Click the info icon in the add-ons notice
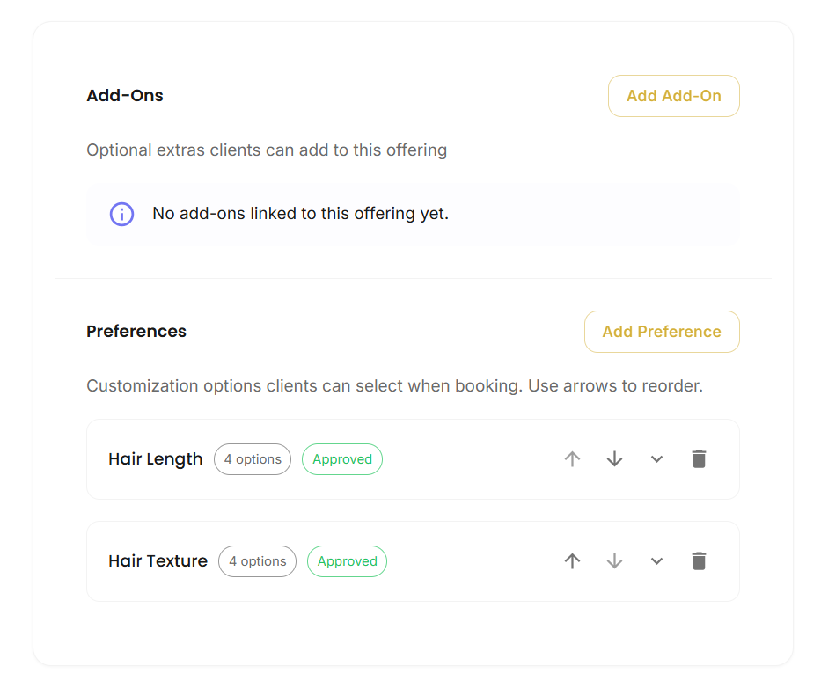 click(121, 214)
